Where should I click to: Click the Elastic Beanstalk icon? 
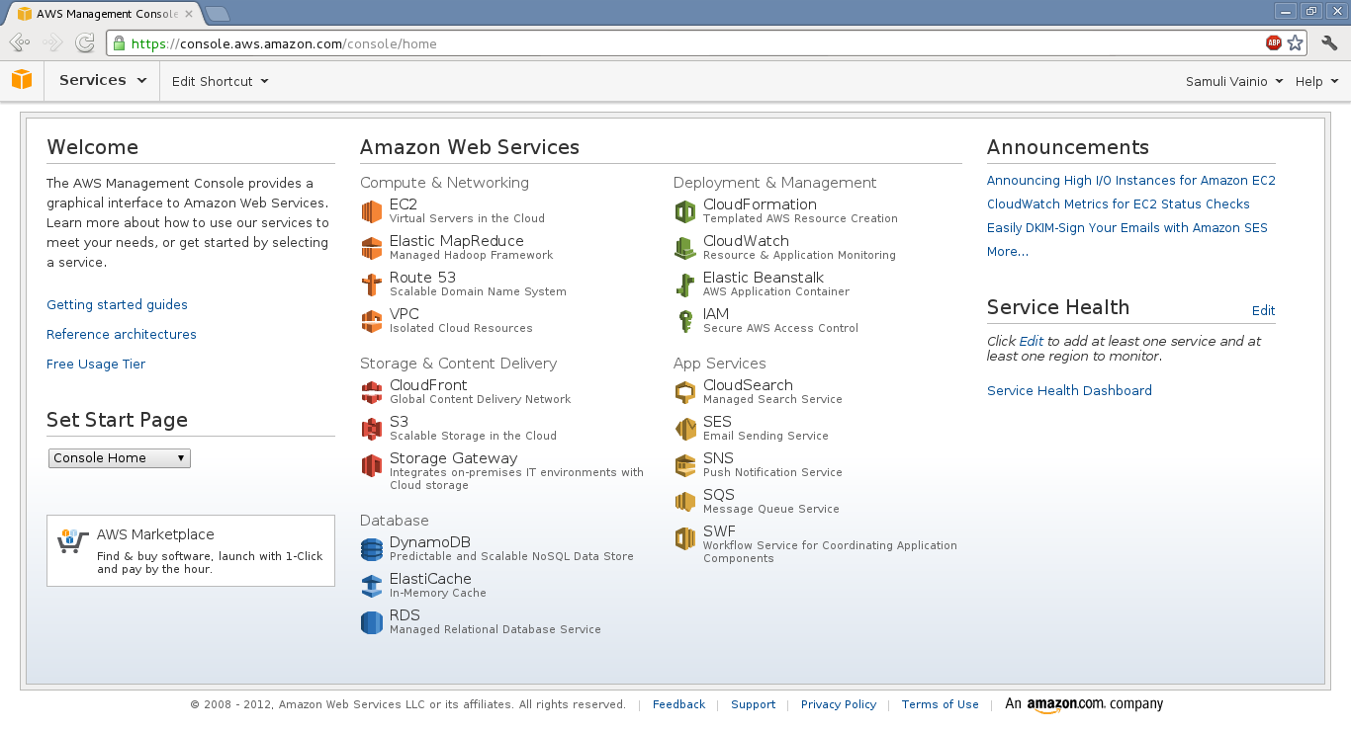point(685,285)
